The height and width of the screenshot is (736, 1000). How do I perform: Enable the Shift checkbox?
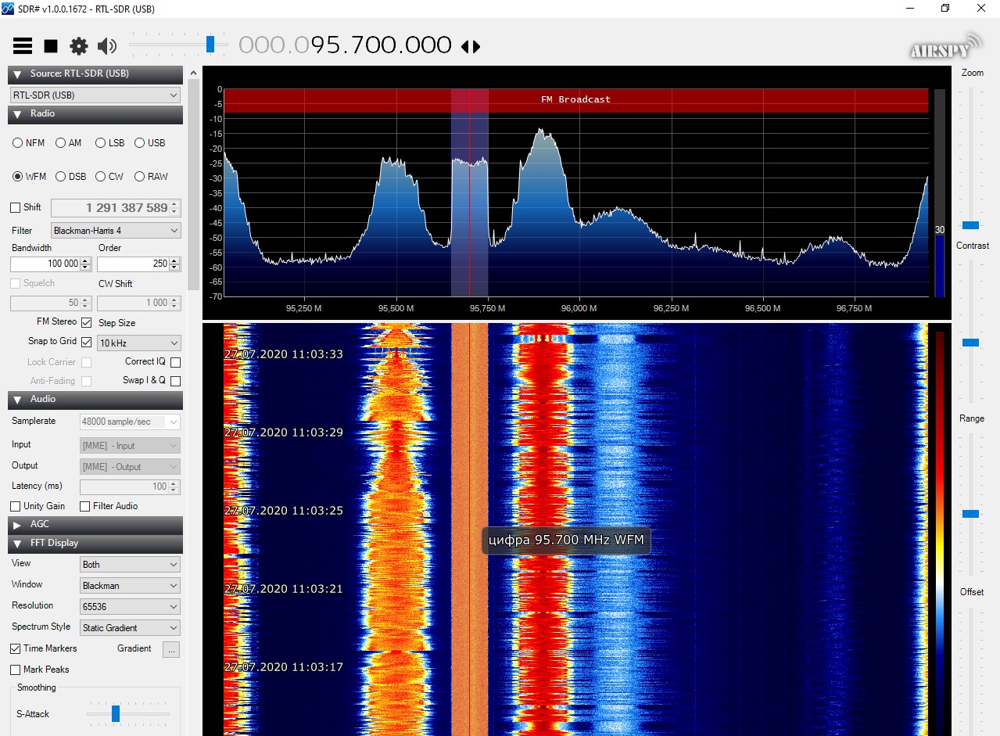16,208
